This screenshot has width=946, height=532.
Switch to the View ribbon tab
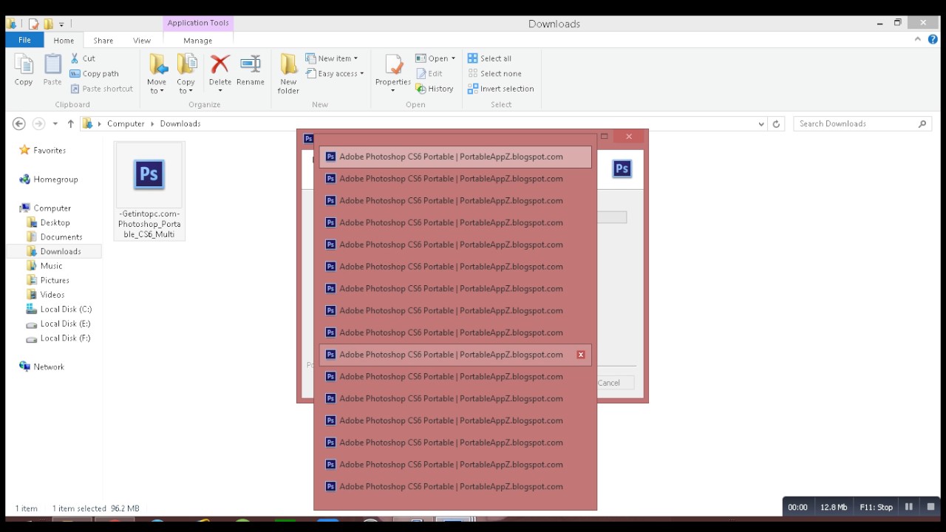142,41
